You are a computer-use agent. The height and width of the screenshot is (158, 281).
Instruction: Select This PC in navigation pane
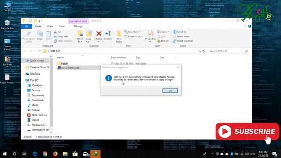click(32, 80)
